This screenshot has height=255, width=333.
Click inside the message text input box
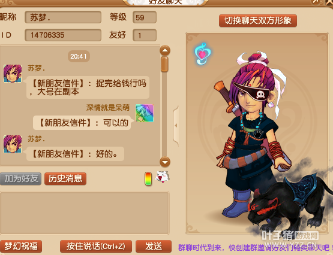pos(85,213)
